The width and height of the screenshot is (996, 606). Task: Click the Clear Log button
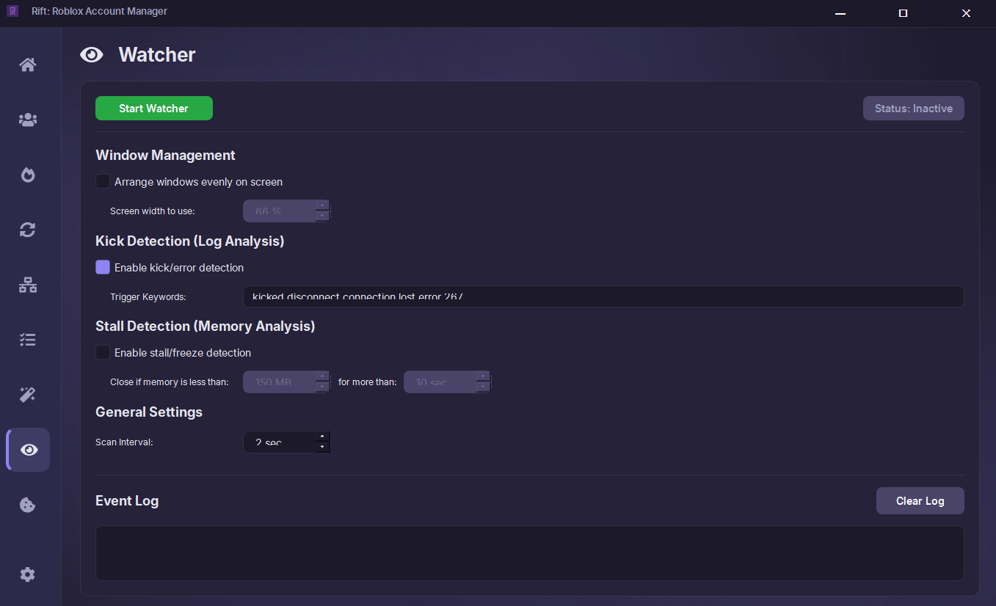click(x=920, y=501)
